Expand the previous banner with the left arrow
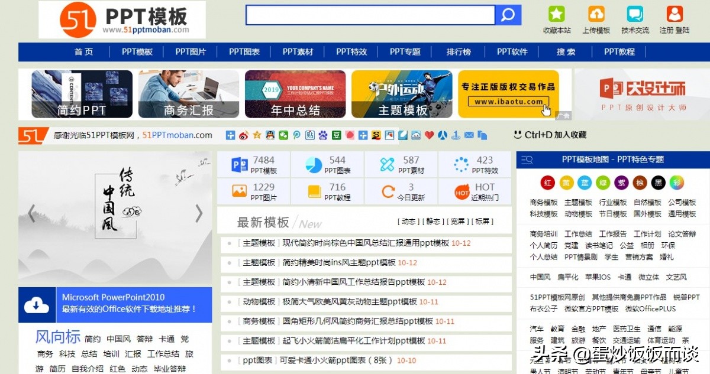710x374 pixels. pos(30,213)
